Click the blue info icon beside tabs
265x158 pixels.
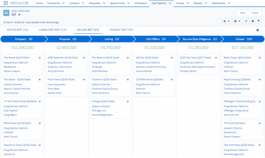click(x=257, y=30)
